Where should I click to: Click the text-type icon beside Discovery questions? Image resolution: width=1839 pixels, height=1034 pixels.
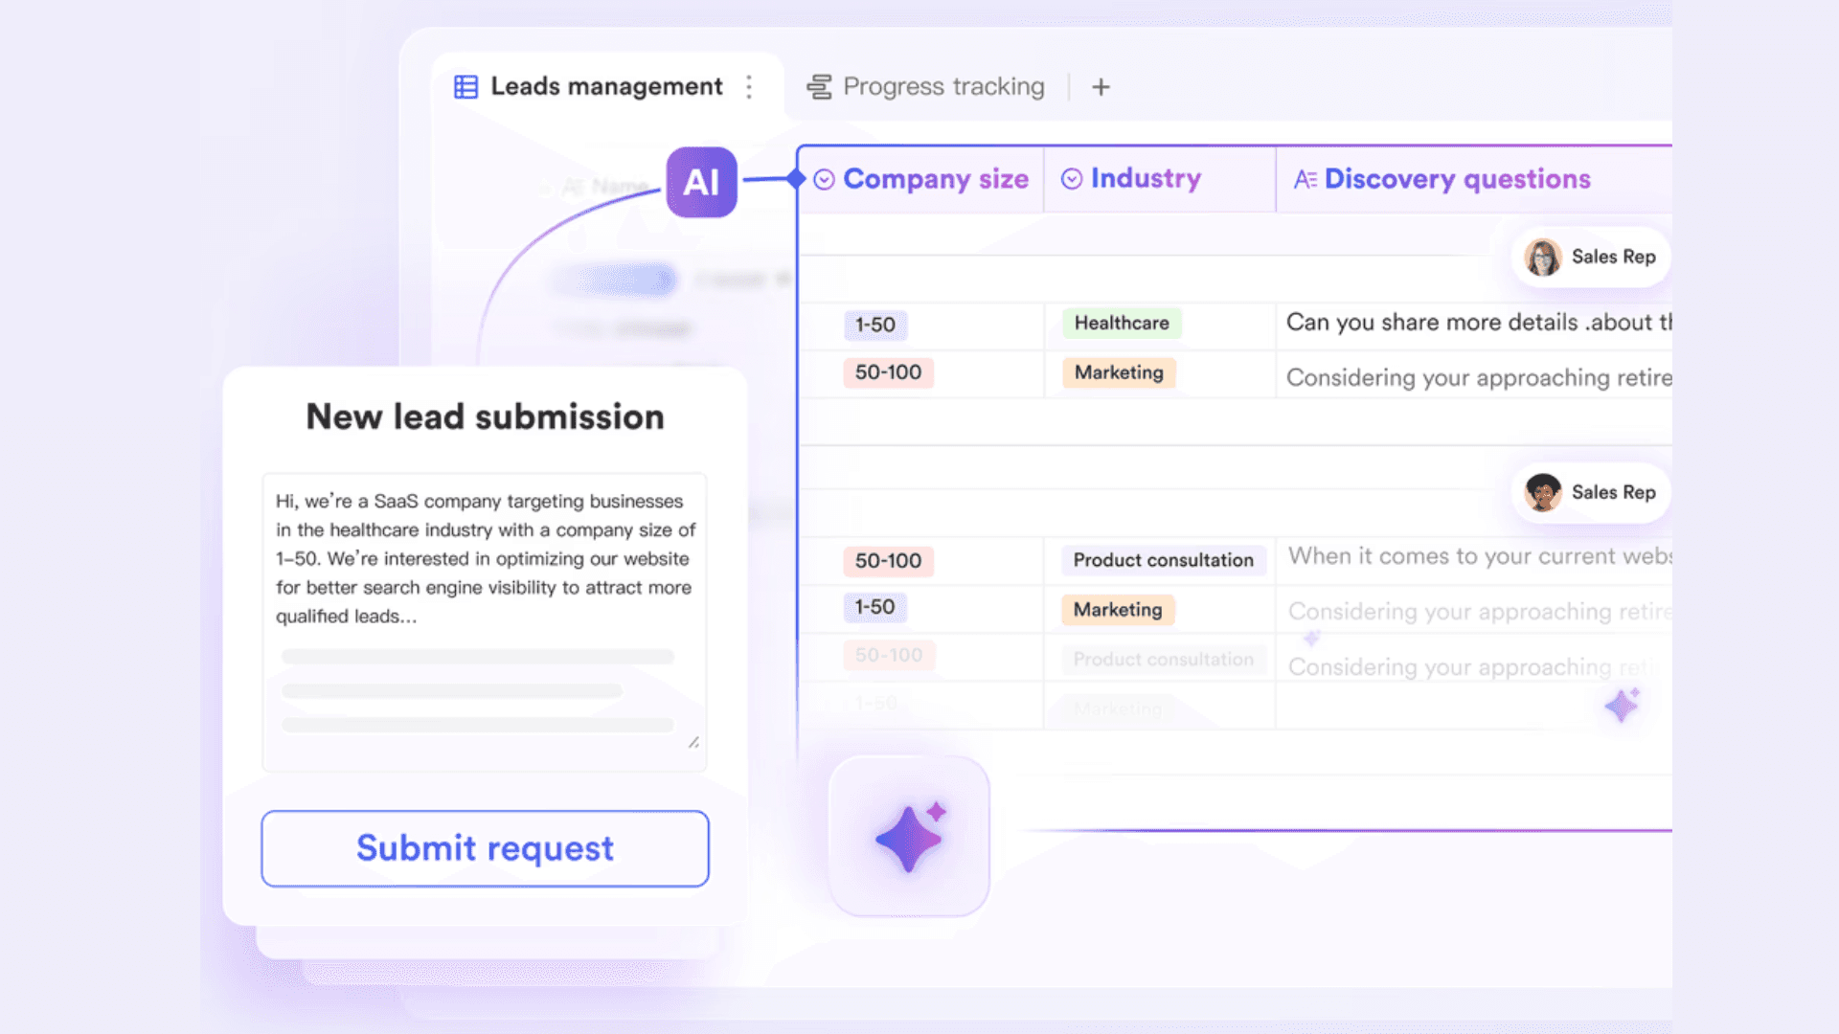point(1305,179)
